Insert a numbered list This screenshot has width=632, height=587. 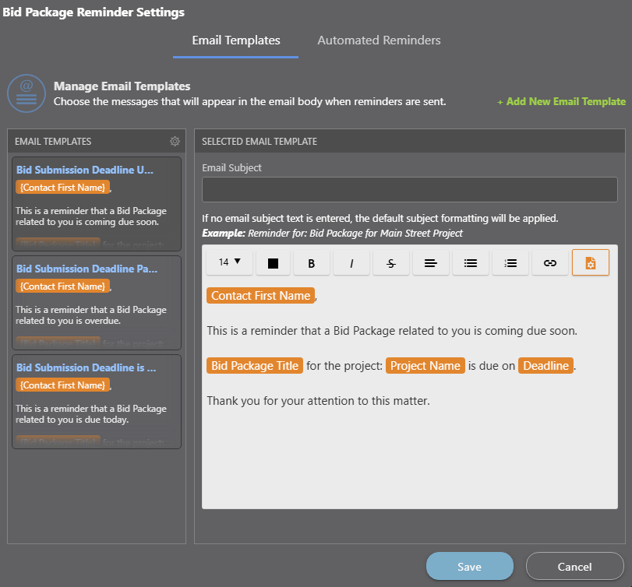coord(510,263)
